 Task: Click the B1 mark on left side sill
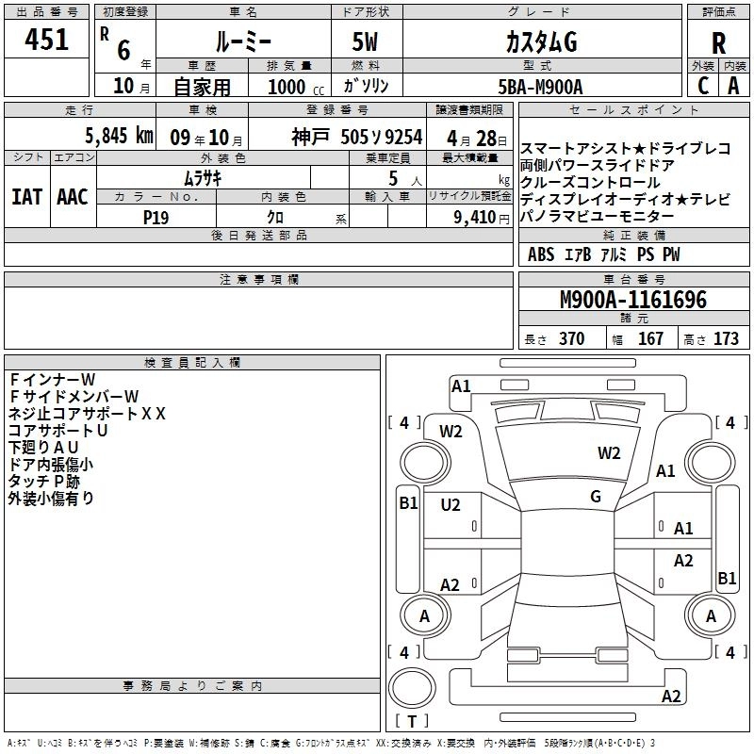tap(409, 503)
